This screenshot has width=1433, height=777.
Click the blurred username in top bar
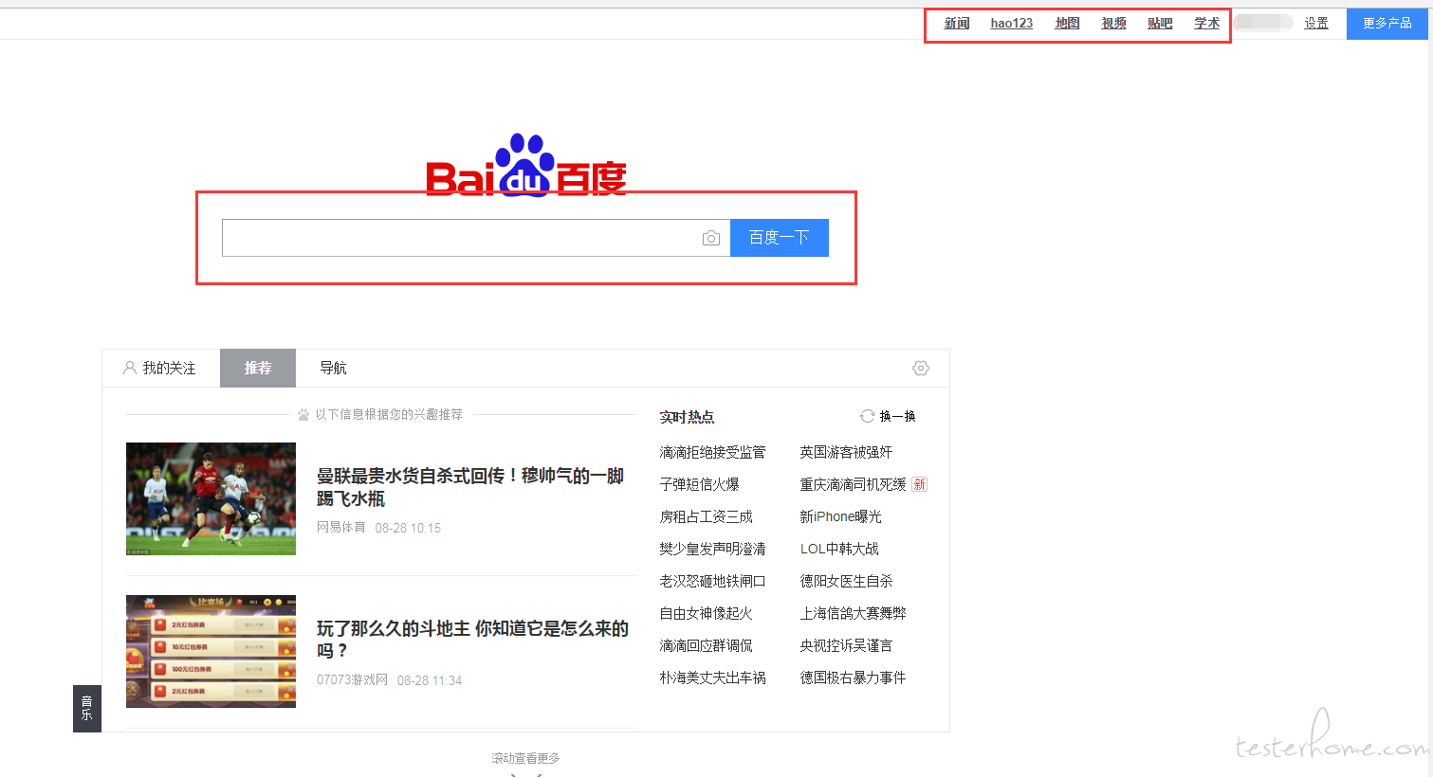[x=1264, y=23]
